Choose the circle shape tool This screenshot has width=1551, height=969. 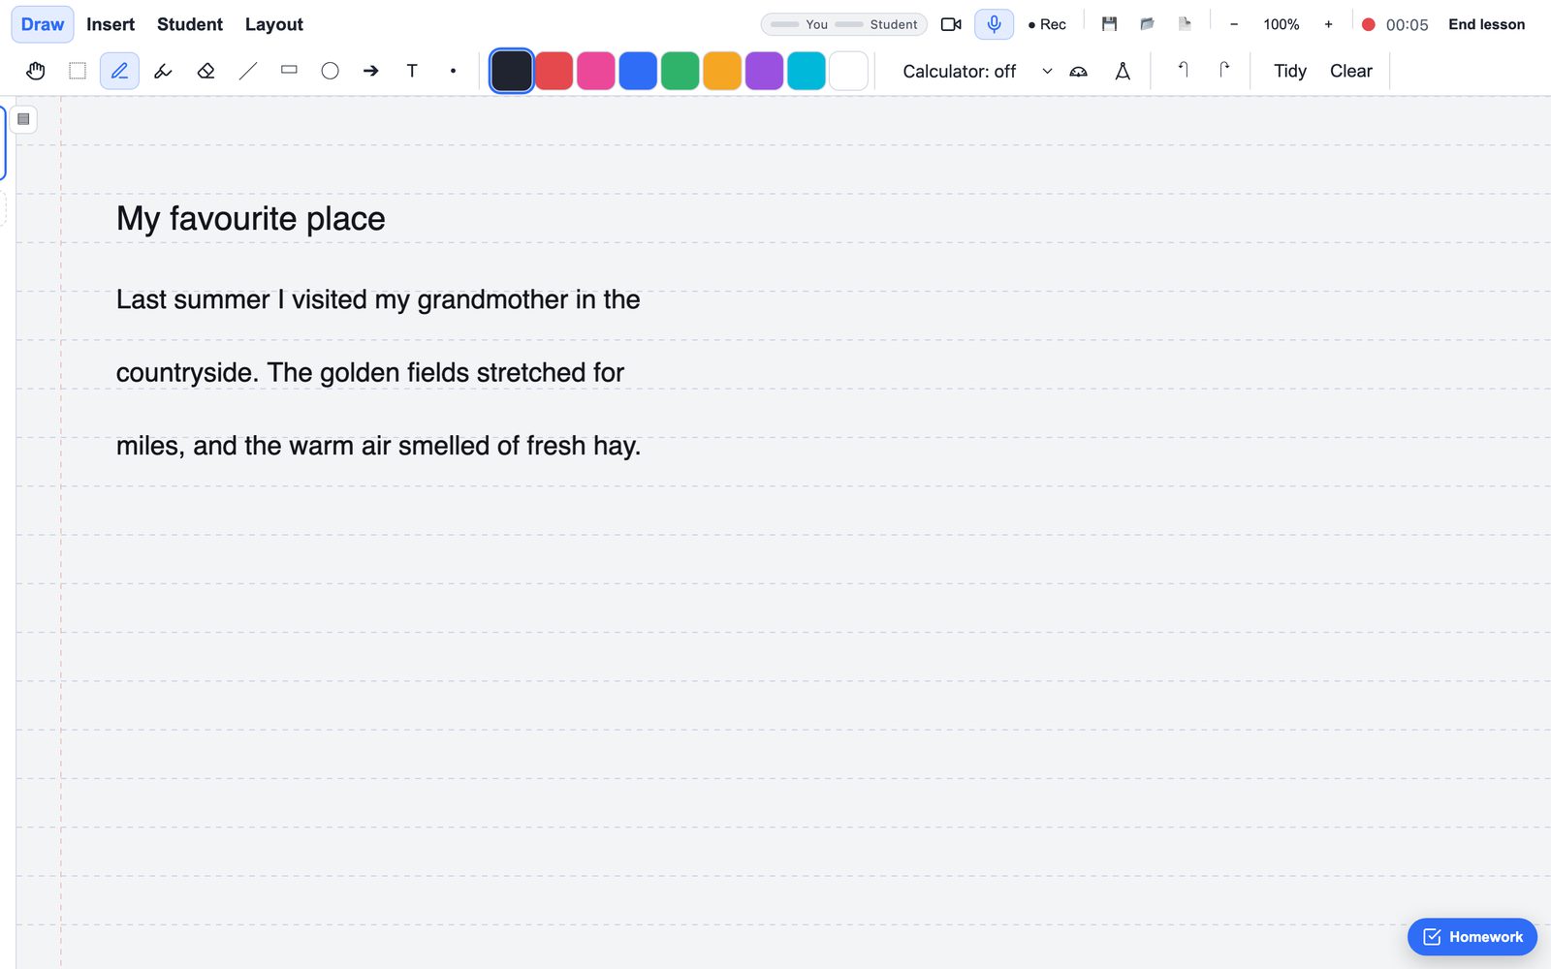(330, 71)
